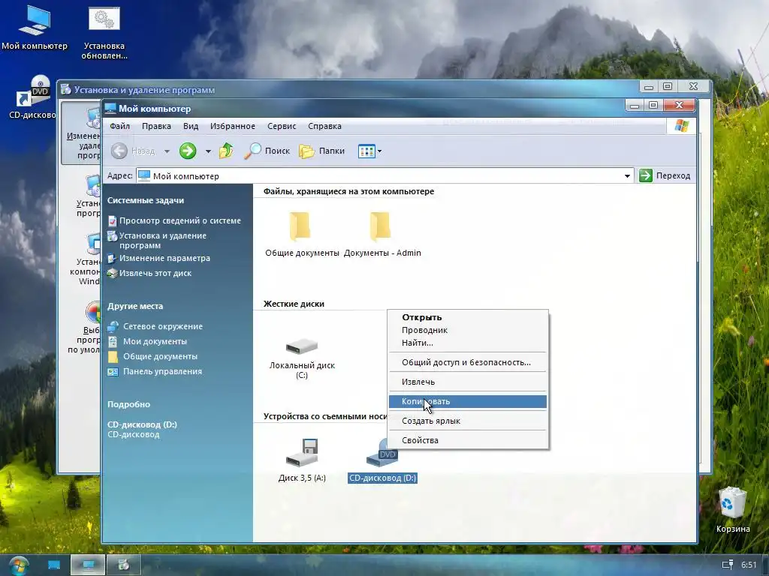Viewport: 769px width, 576px height.
Task: Select Открыть in context menu
Action: [467, 317]
